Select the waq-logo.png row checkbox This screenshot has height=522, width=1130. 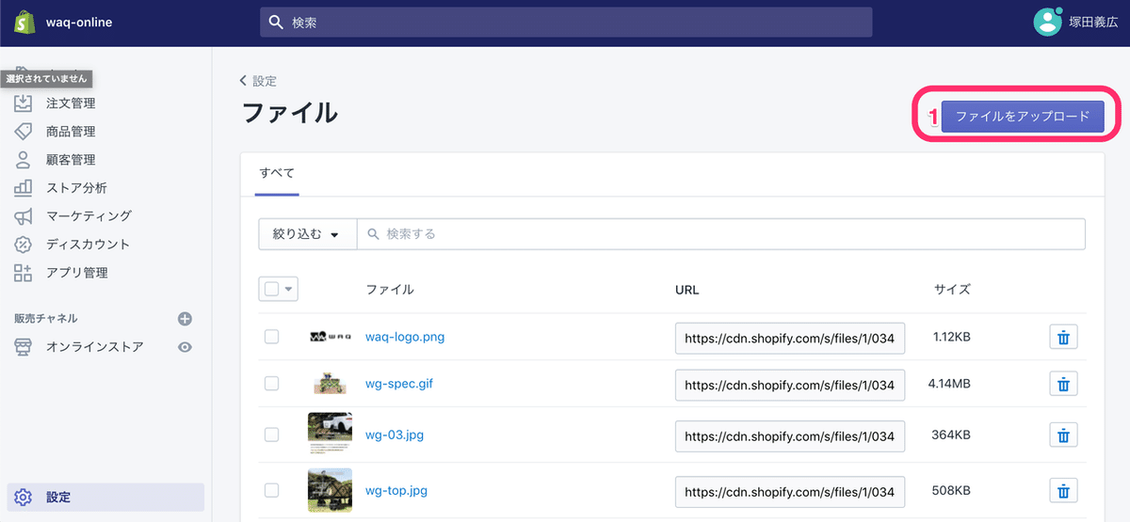point(271,337)
